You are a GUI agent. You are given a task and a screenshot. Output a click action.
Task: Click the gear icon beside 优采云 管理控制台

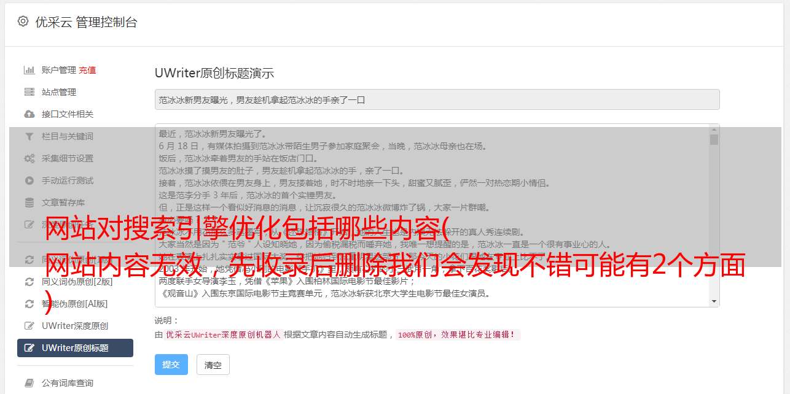[x=23, y=21]
